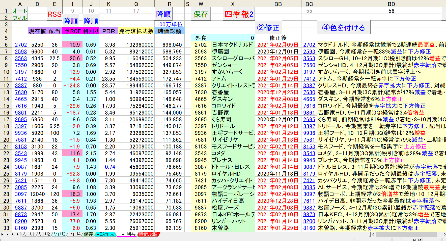Select pink ROE cell 20.6
446x241 pixels.
pyautogui.click(x=73, y=58)
